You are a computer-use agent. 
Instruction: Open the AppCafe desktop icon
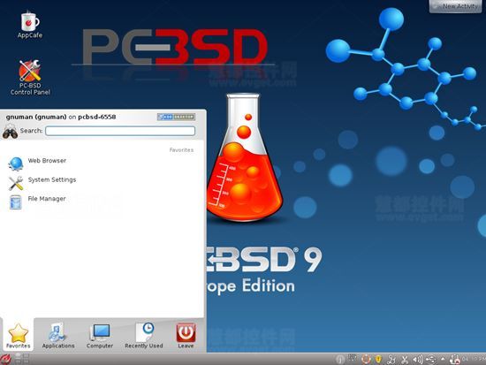[x=30, y=24]
